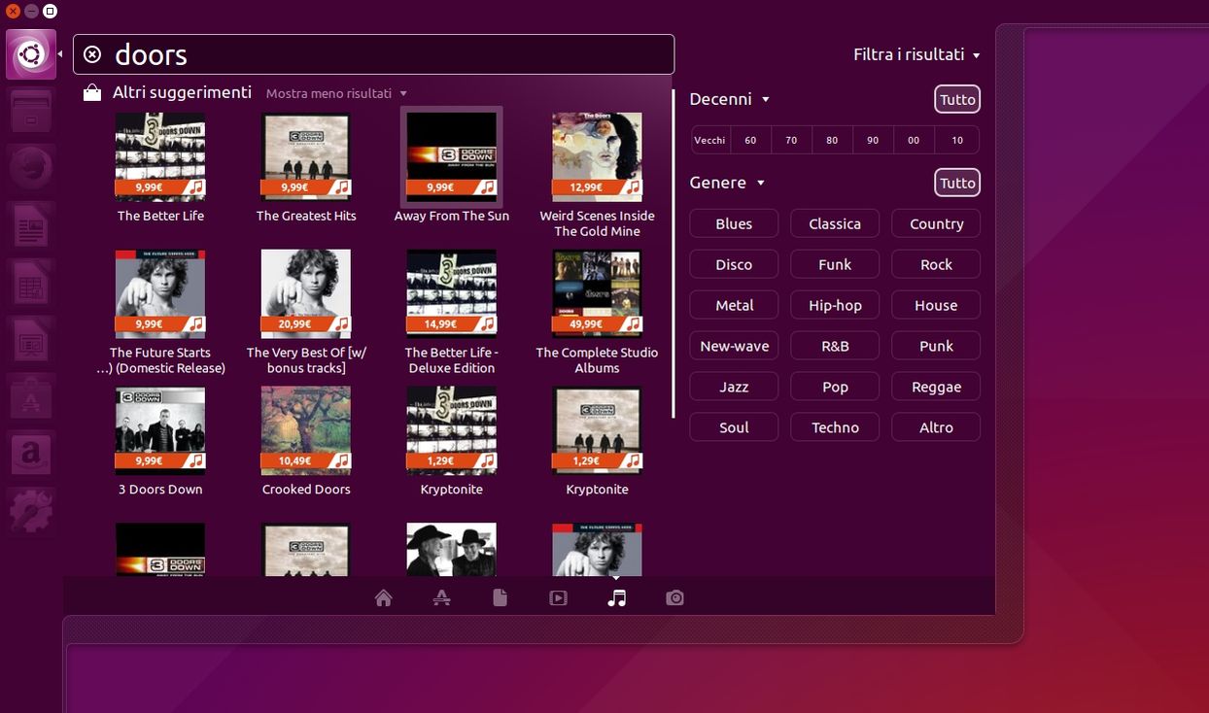
Task: Toggle the 80 decade filter
Action: [832, 140]
